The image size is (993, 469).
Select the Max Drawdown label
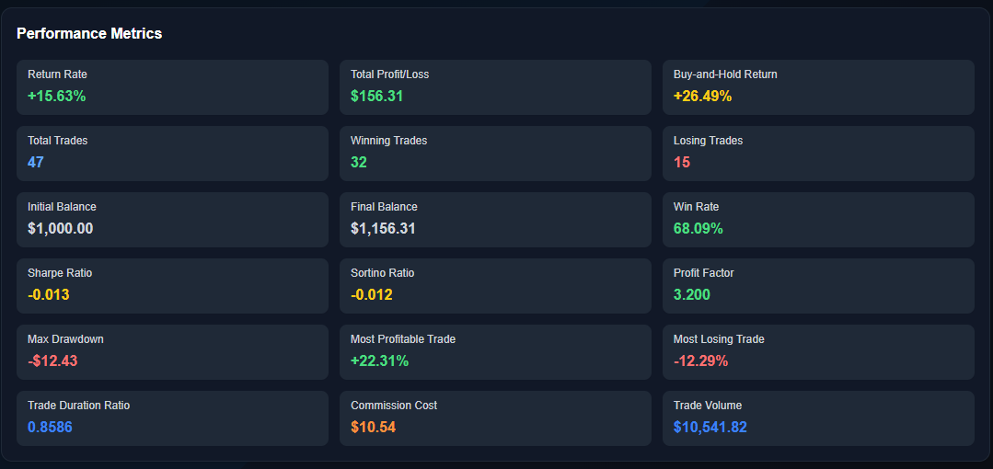tap(66, 339)
